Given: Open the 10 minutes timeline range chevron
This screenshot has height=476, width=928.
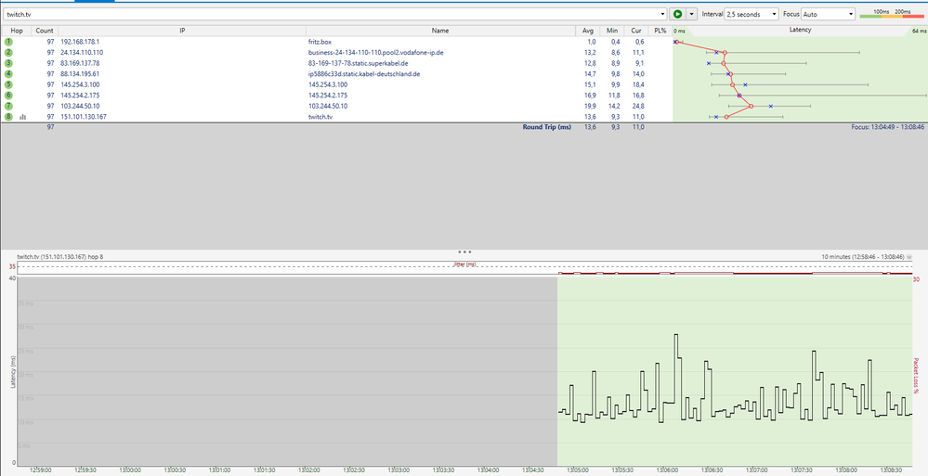Looking at the screenshot, I should pos(909,257).
